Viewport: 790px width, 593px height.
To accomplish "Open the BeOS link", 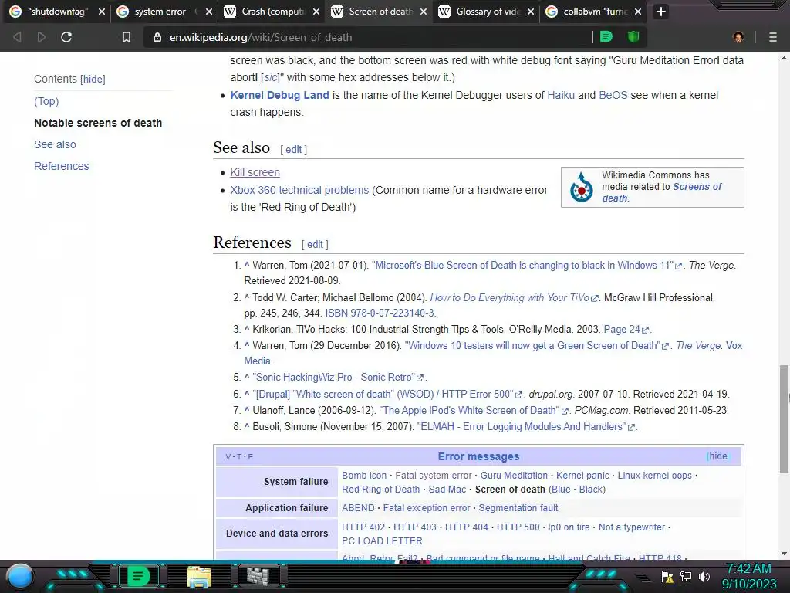I will tap(613, 95).
